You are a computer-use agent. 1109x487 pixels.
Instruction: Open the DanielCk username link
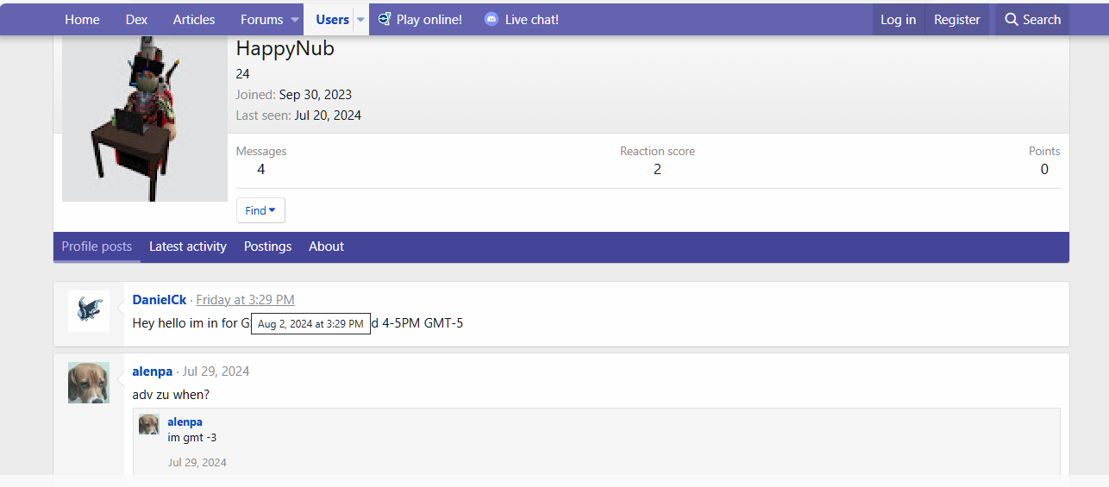coord(160,300)
